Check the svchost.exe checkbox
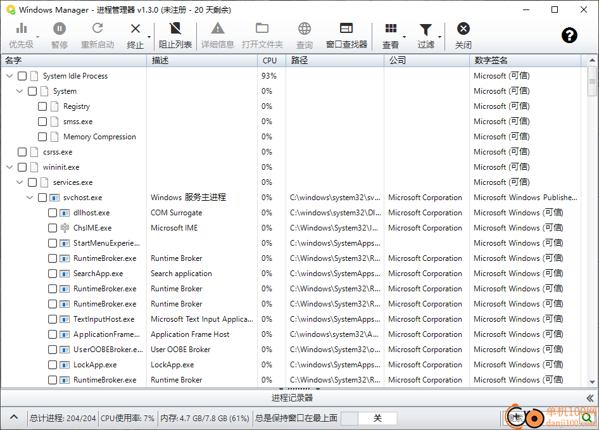This screenshot has height=430, width=599. coord(42,198)
